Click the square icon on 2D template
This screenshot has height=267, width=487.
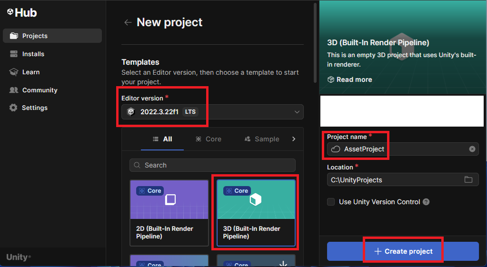tap(170, 199)
